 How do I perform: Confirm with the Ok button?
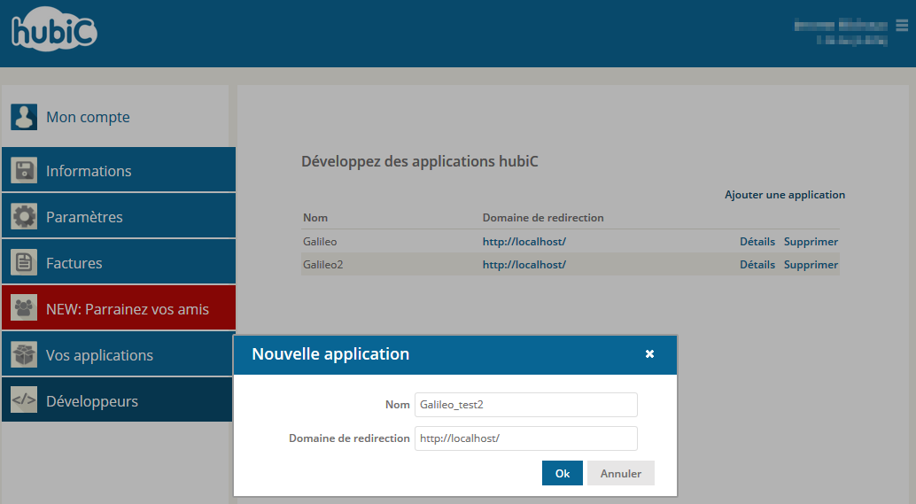tap(562, 473)
